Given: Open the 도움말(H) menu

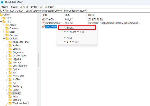Looking at the screenshot, I should 50,7.
